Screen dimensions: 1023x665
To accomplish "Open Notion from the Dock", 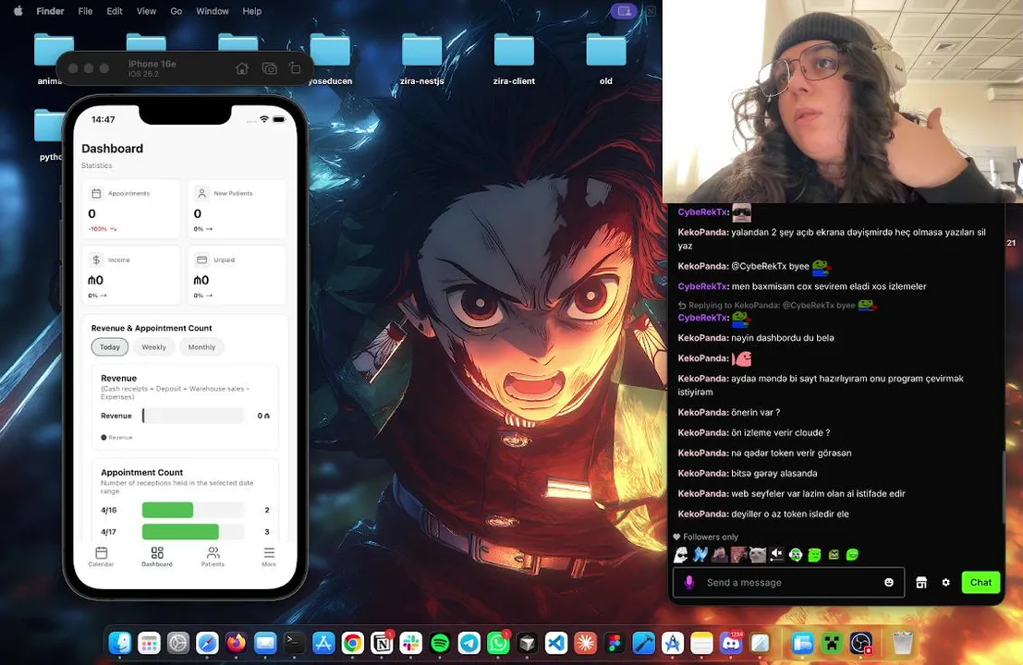I will pyautogui.click(x=382, y=644).
